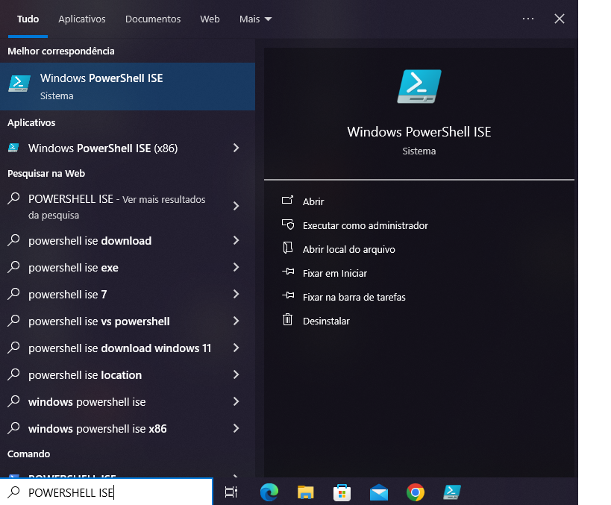Image resolution: width=611 pixels, height=505 pixels.
Task: Click Abrir to launch PowerShell ISE
Action: point(313,201)
